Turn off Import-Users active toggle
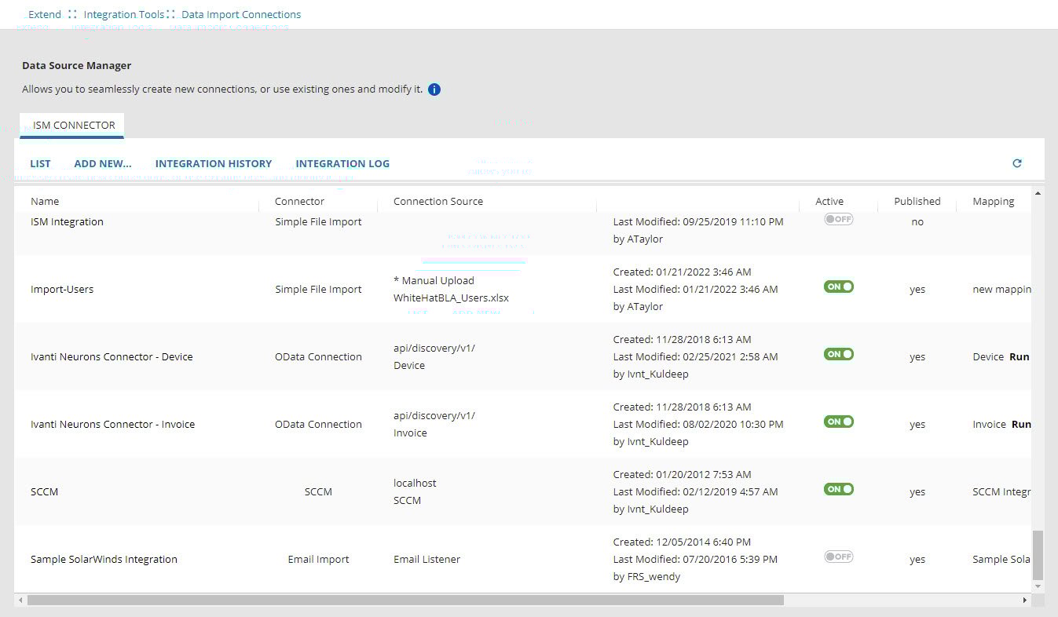The height and width of the screenshot is (617, 1058). click(838, 287)
